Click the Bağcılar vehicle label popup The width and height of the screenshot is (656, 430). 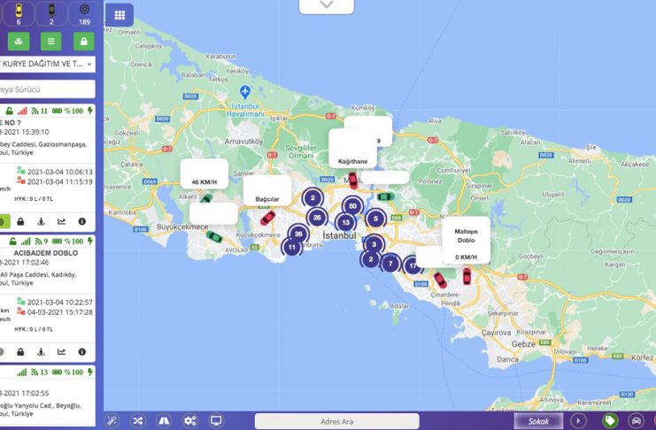(x=267, y=191)
